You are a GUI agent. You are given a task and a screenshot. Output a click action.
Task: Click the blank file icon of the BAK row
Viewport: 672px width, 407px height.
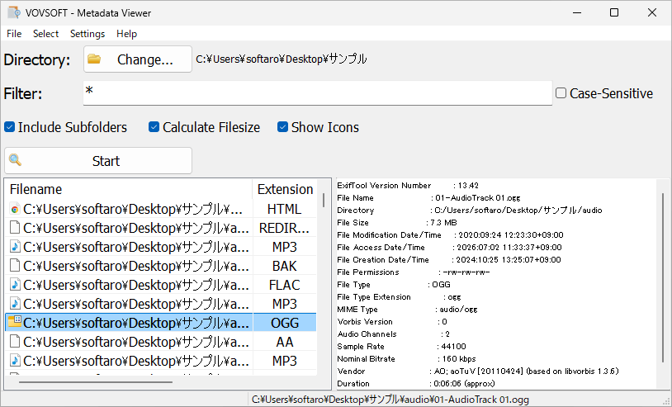[15, 266]
